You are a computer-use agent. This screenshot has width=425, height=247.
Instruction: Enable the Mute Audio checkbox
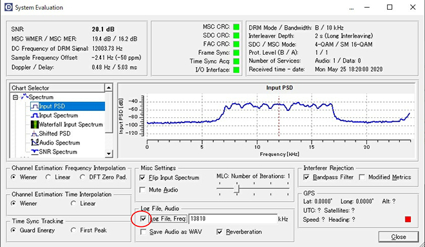pyautogui.click(x=142, y=190)
